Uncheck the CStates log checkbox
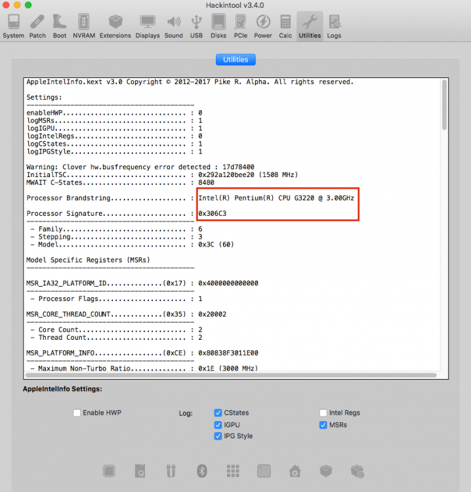 click(218, 413)
